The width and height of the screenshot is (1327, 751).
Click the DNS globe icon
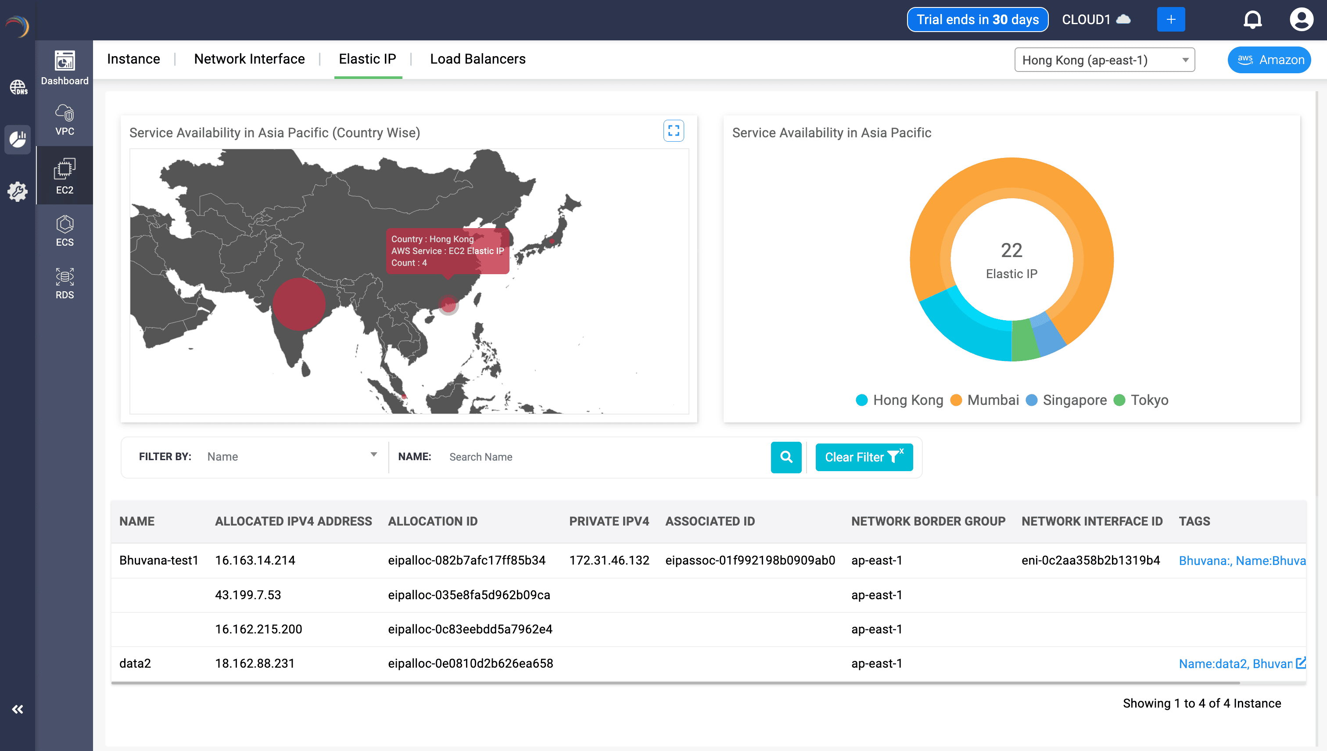point(18,87)
